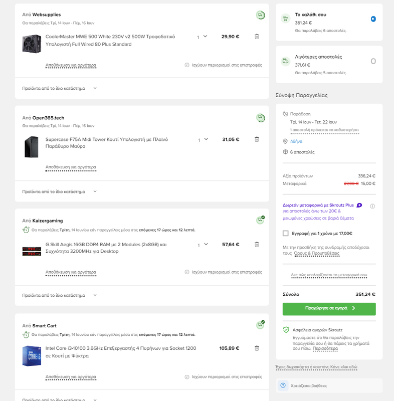Image resolution: width=394 pixels, height=401 pixels.
Task: Open the Supercase F75A Midi Tower product title
Action: pos(107,143)
